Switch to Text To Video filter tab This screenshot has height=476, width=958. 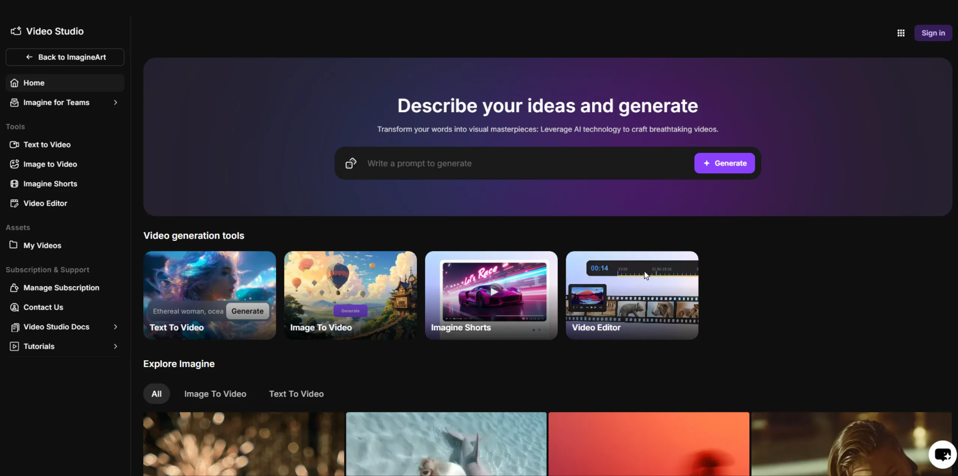pyautogui.click(x=296, y=394)
